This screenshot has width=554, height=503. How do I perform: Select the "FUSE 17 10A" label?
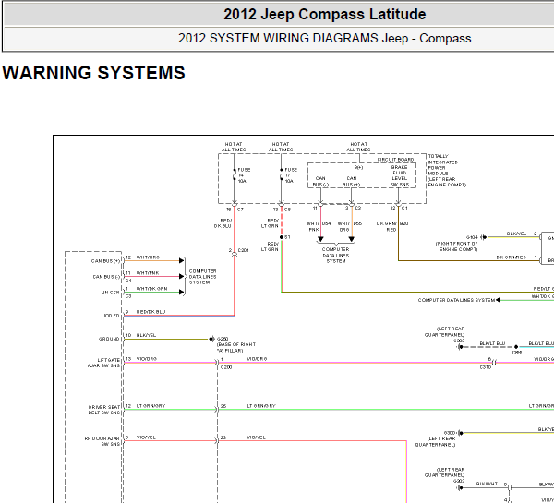tap(291, 175)
